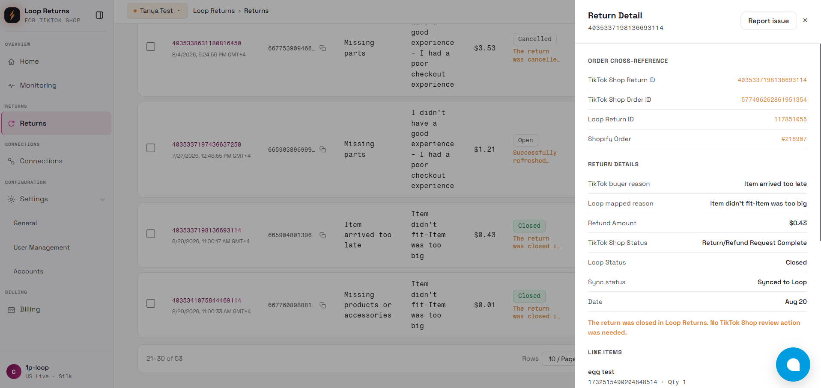This screenshot has width=821, height=388.
Task: Open the Billing page
Action: click(x=56, y=309)
